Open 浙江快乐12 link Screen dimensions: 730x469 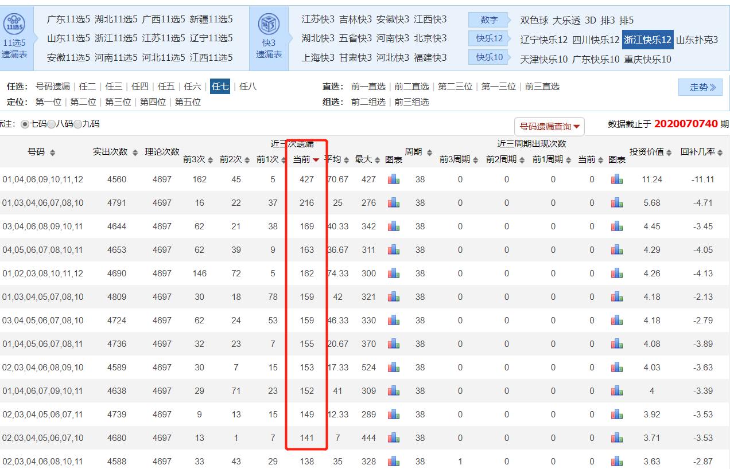click(x=647, y=40)
